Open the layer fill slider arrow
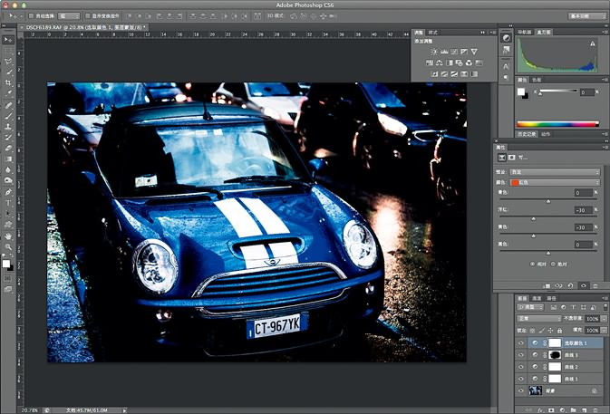This screenshot has width=610, height=414. pos(604,331)
